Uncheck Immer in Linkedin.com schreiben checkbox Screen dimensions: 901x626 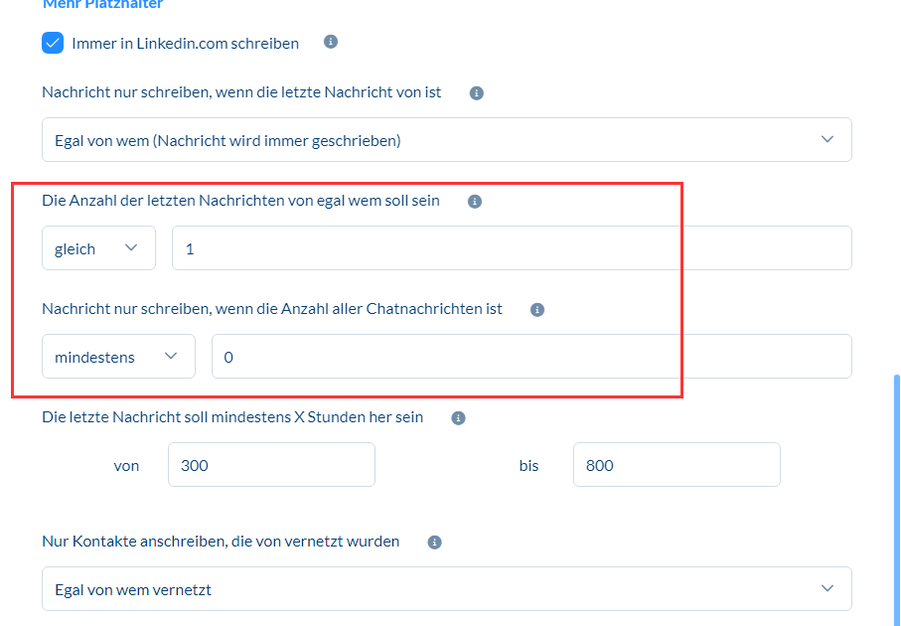pyautogui.click(x=53, y=43)
